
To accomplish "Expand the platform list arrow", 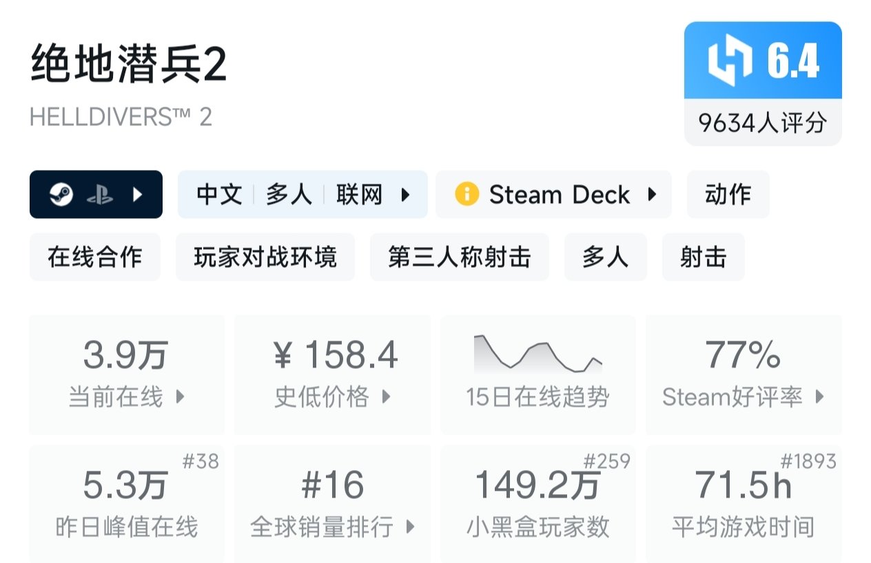I will tap(137, 195).
